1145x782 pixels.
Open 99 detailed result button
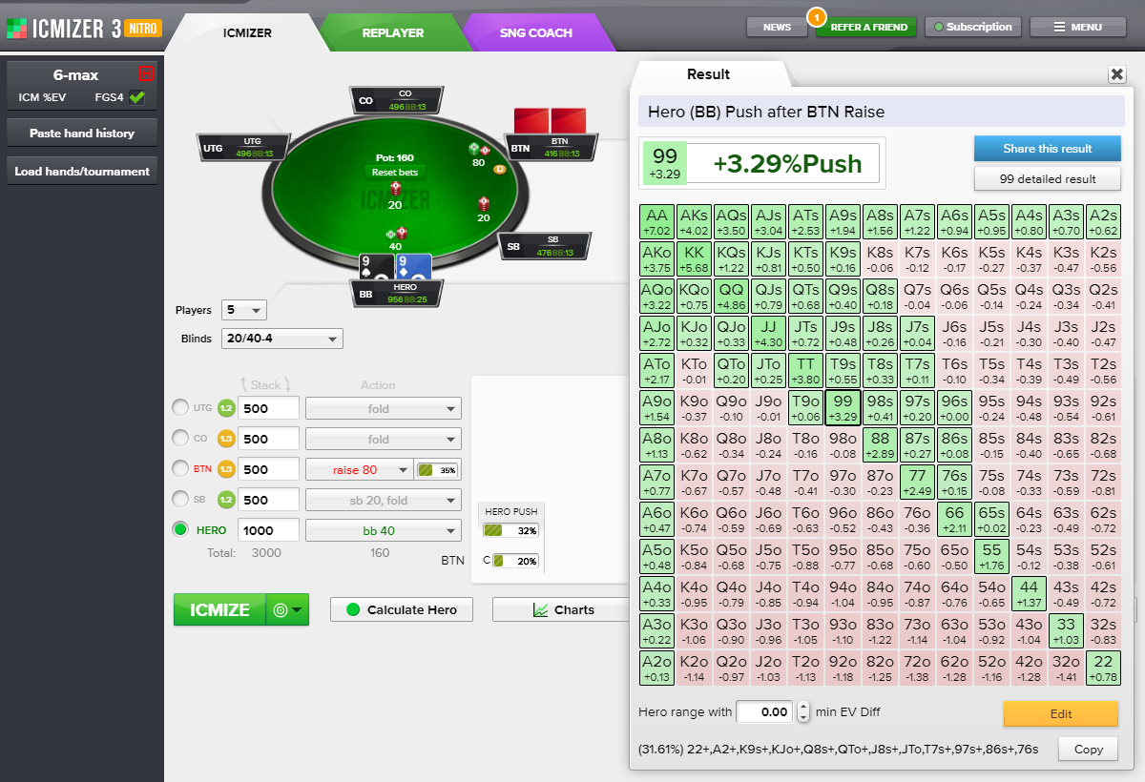(1047, 178)
